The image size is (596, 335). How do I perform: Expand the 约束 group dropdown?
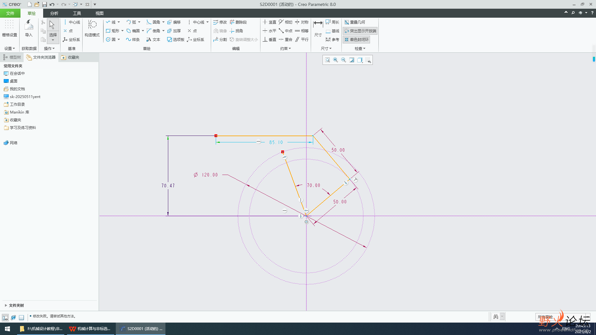tap(285, 48)
